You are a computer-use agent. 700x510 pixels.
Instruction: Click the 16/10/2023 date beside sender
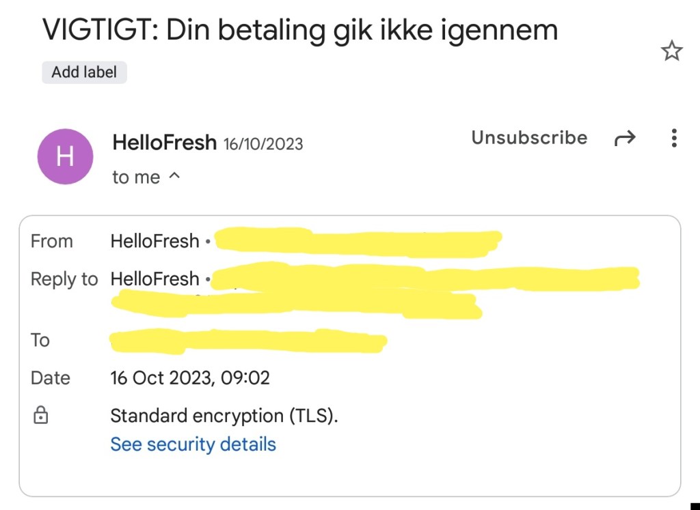click(x=263, y=144)
